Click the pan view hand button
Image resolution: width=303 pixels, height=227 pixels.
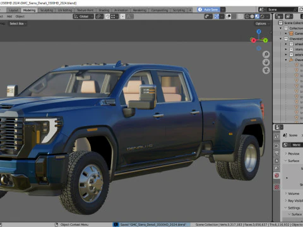click(266, 62)
